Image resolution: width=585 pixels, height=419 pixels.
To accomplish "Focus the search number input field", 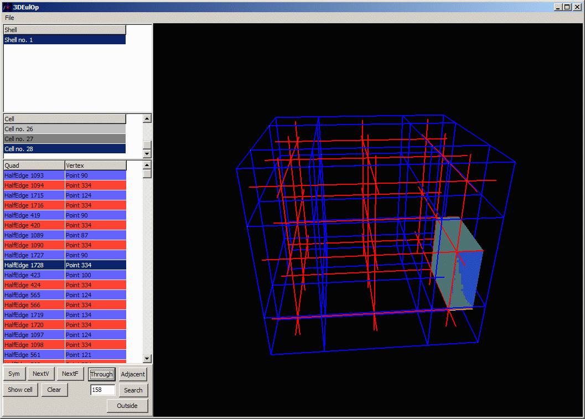I will [102, 390].
